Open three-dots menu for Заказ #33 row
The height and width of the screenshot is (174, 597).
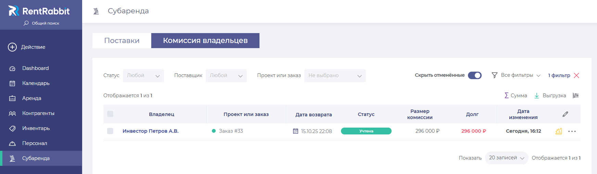click(x=572, y=131)
